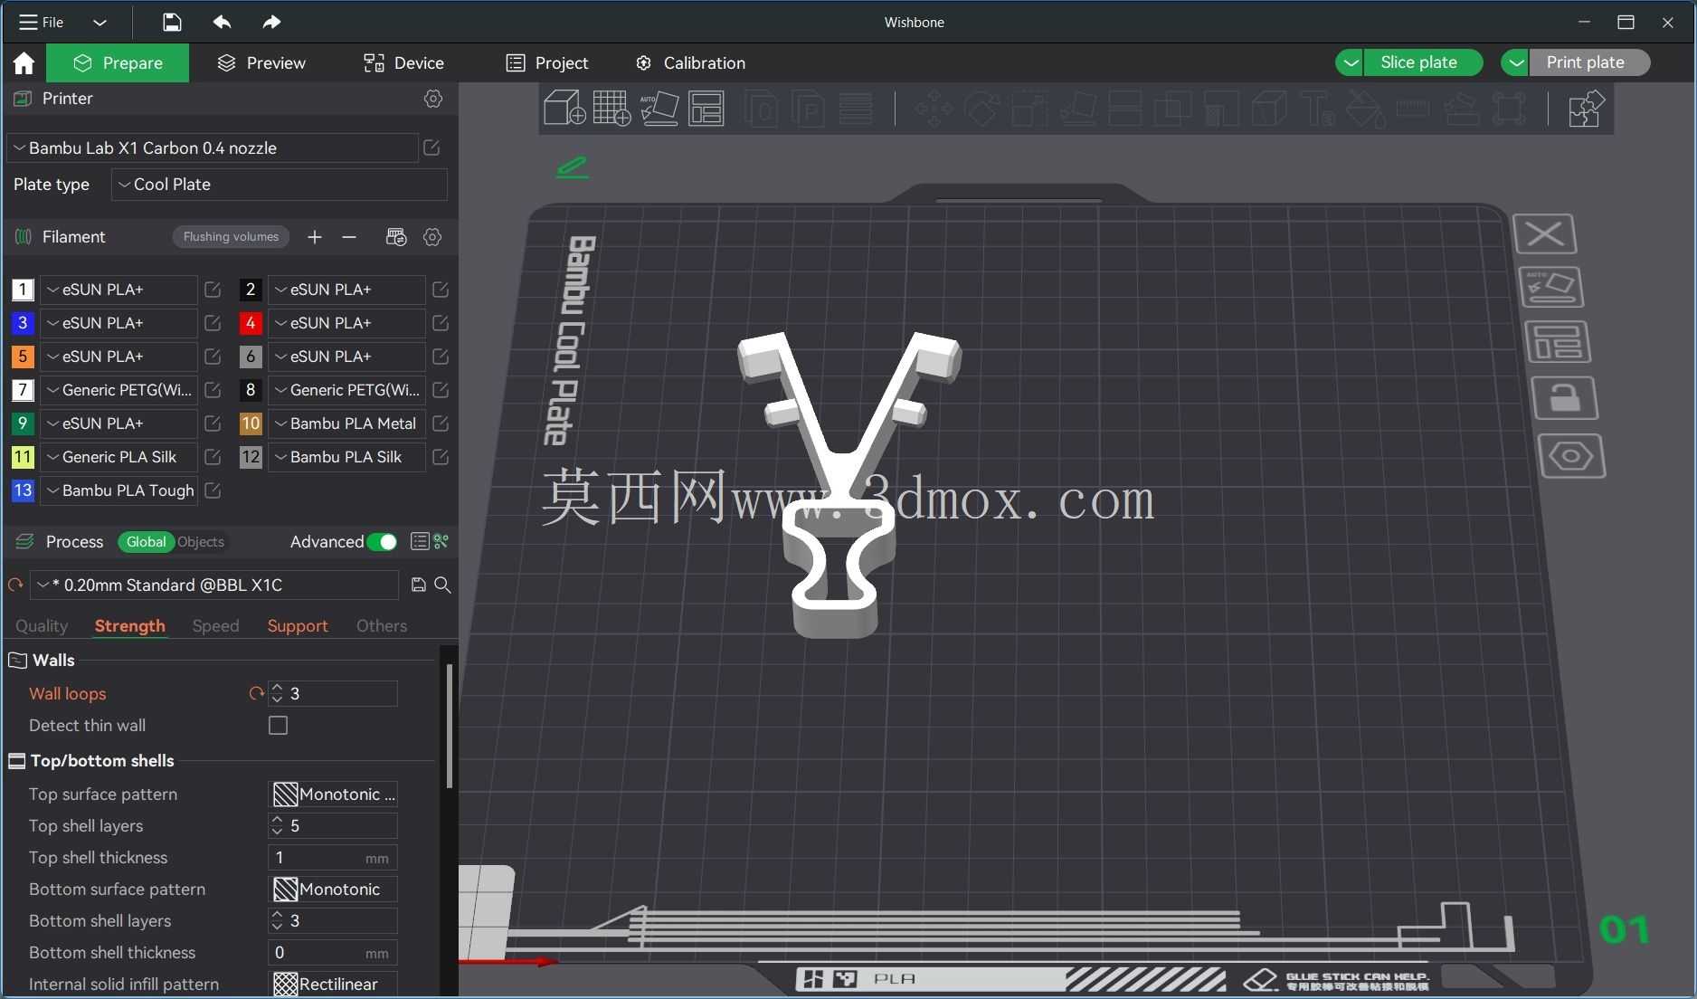Open the Print plate dropdown arrow
Image resolution: width=1697 pixels, height=999 pixels.
pyautogui.click(x=1515, y=62)
